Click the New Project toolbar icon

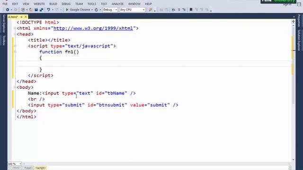[23, 9]
